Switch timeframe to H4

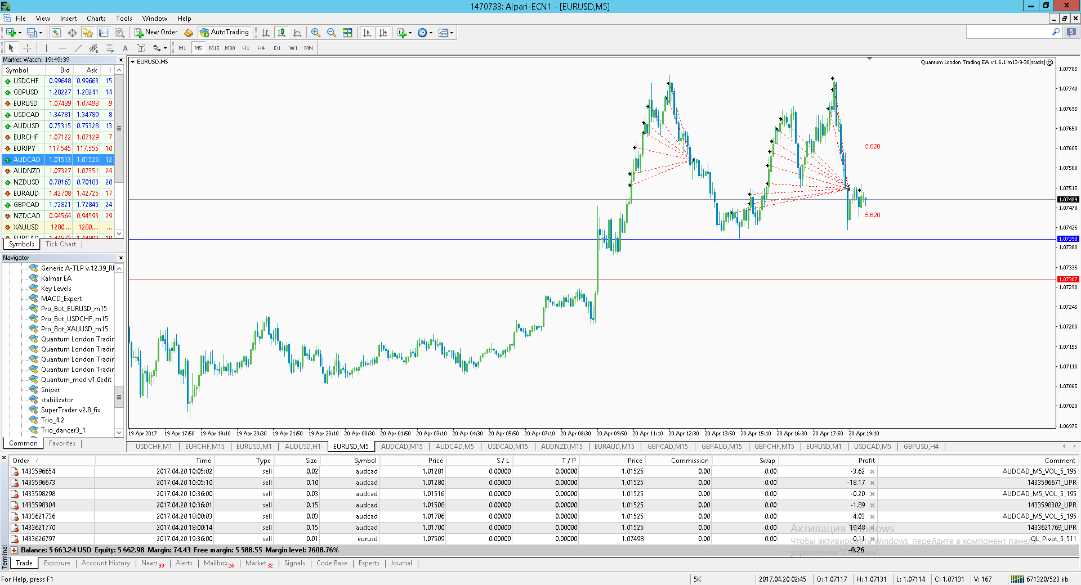pos(261,48)
